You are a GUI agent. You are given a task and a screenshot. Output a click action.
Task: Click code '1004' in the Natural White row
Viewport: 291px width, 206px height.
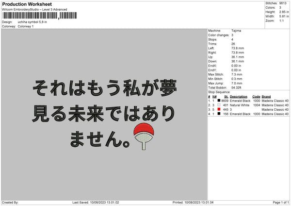tap(257, 105)
